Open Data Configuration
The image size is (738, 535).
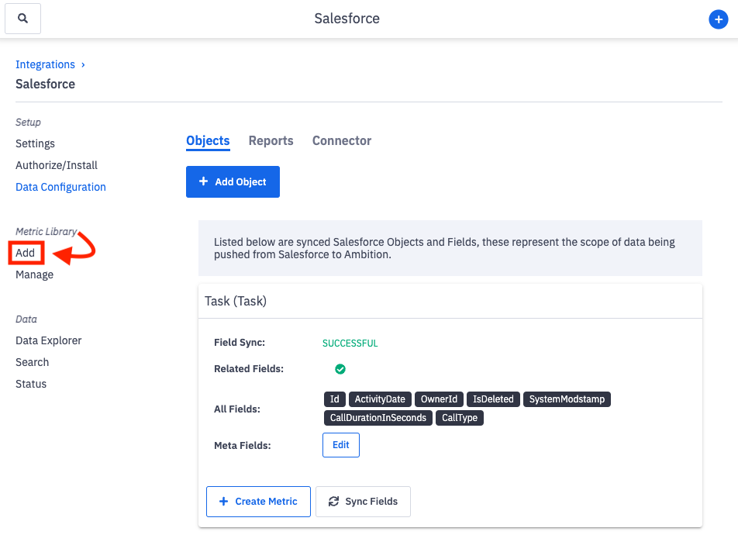click(60, 187)
